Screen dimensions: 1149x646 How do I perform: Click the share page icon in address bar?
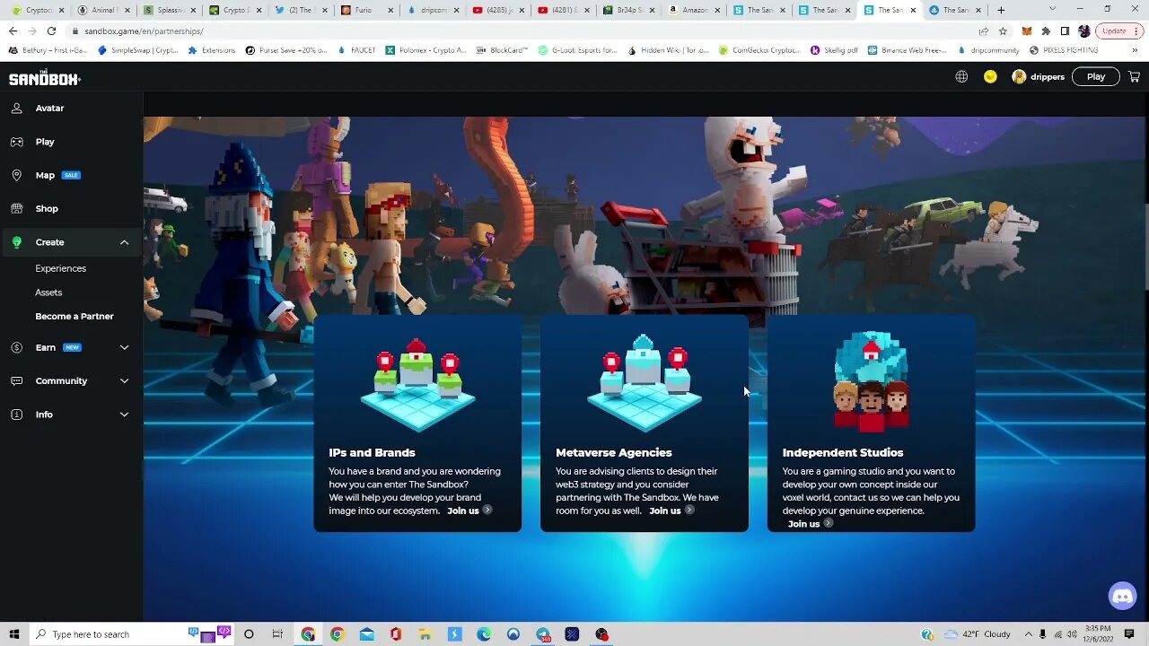click(984, 31)
